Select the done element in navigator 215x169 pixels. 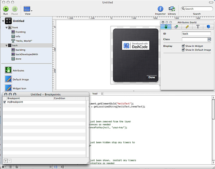pos(18,59)
